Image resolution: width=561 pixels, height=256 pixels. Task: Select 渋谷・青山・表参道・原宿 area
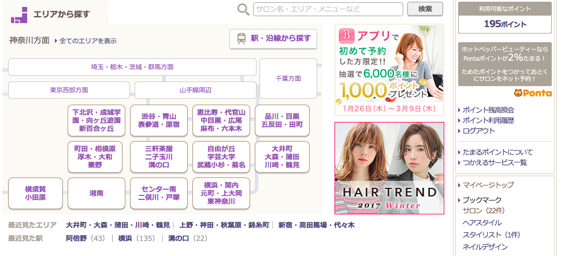pos(159,120)
